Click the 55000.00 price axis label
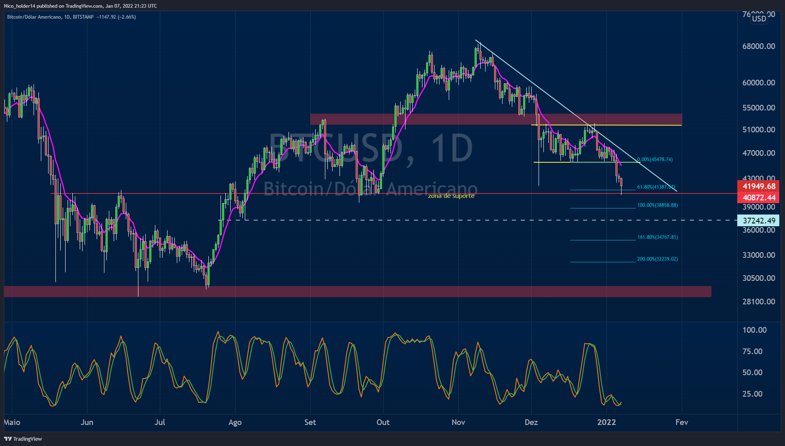Image resolution: width=785 pixels, height=446 pixels. click(x=759, y=108)
